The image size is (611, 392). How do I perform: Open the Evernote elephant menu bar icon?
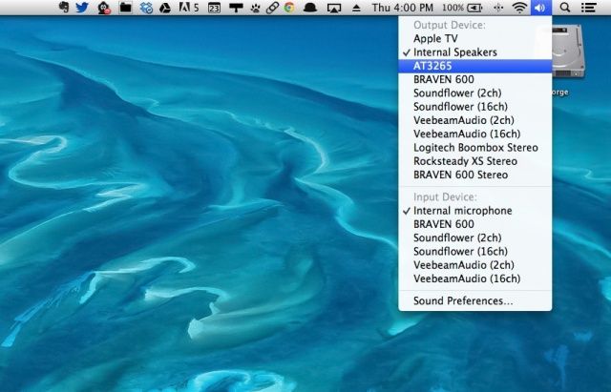tap(64, 7)
